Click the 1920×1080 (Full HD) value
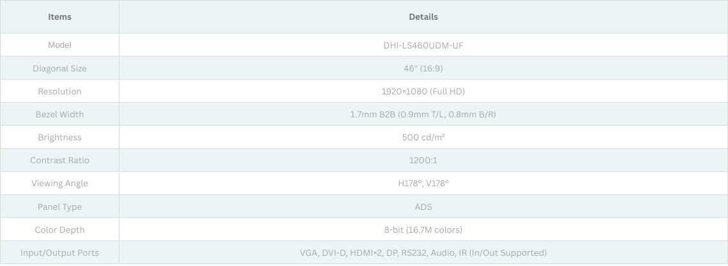Screen dimensions: 728x266 [423, 91]
